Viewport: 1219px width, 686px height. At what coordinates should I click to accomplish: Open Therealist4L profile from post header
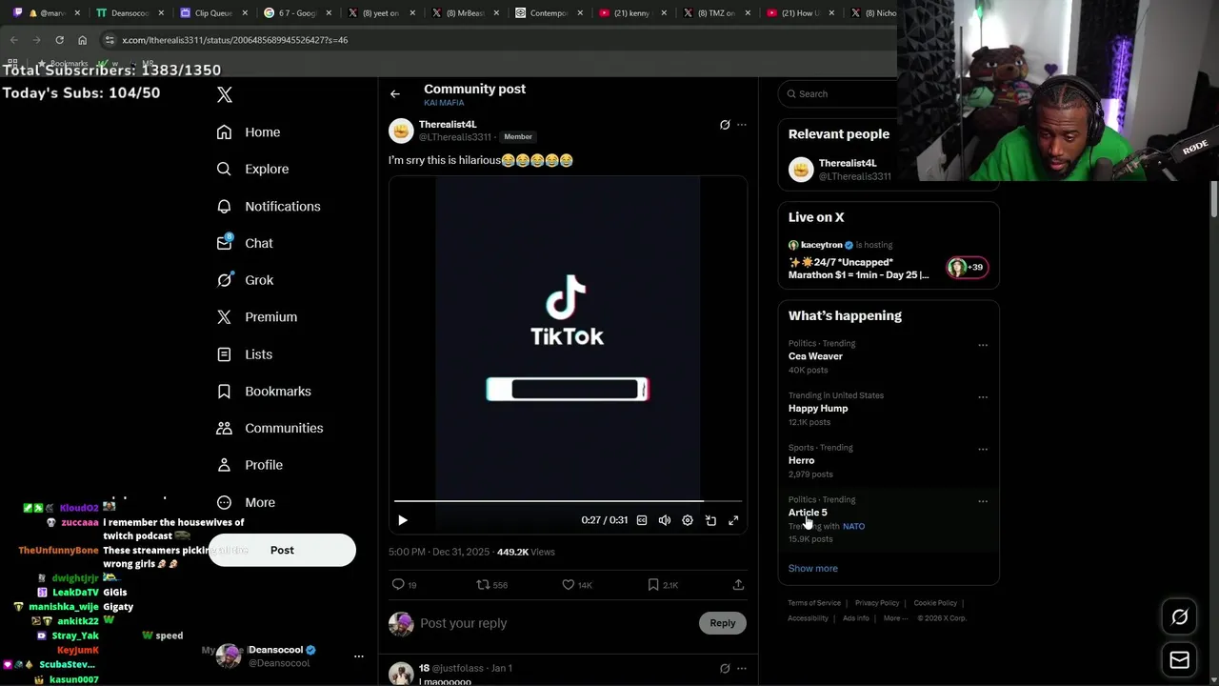click(x=448, y=124)
